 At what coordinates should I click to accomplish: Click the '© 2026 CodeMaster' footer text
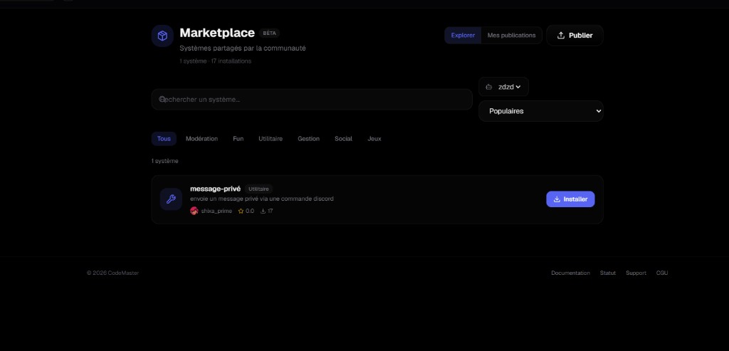tap(112, 273)
